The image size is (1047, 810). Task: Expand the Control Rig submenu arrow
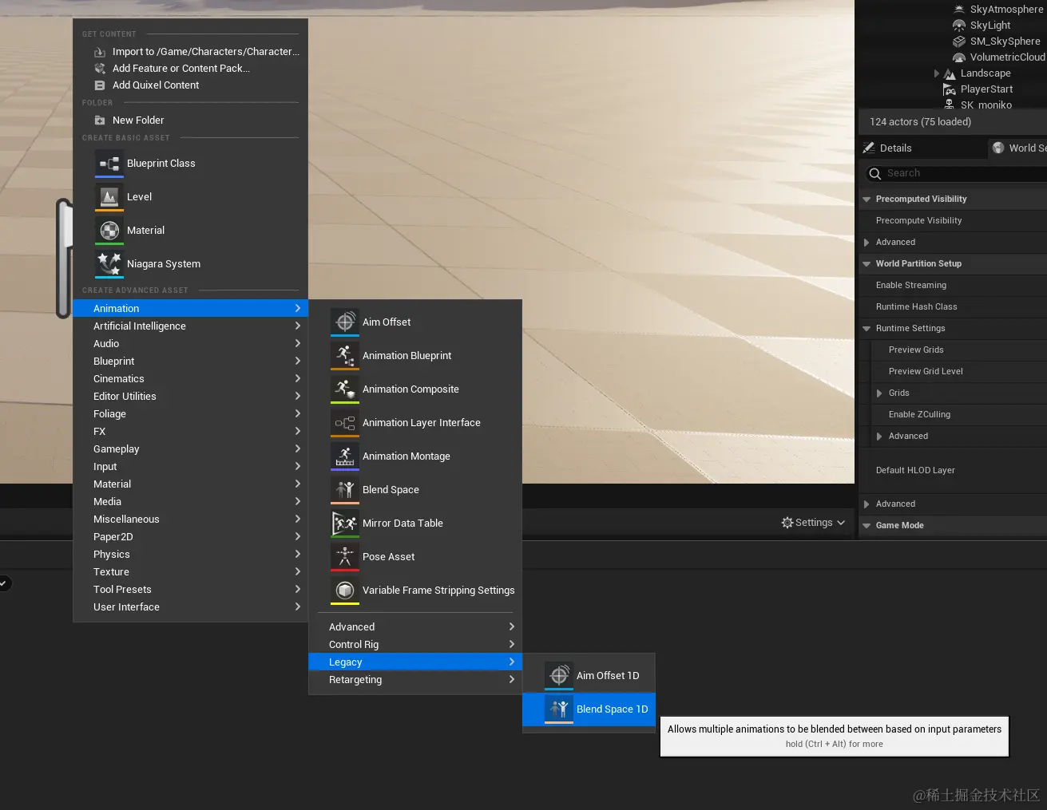[512, 644]
